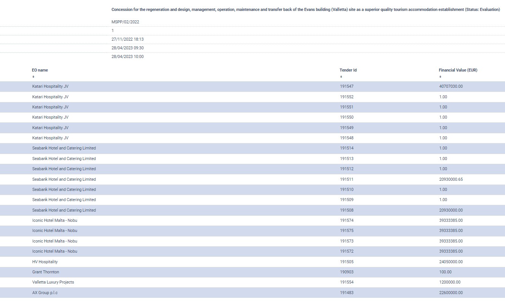Select the HV Hospitality row name
This screenshot has height=305, width=505.
[x=45, y=262]
